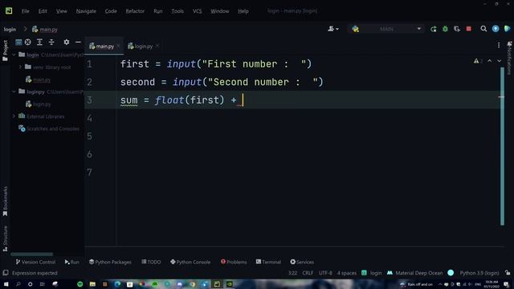
Task: Go to next highlighted problem arrow
Action: click(x=499, y=61)
